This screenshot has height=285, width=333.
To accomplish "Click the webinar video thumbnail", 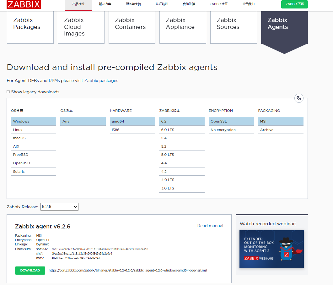I will point(271,249).
